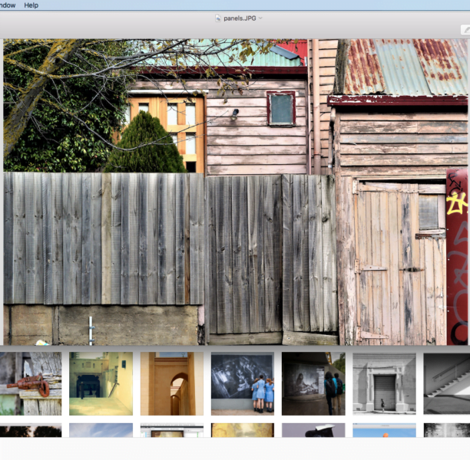The image size is (470, 460).
Task: Click the main wooden fence photo
Action: [154, 245]
